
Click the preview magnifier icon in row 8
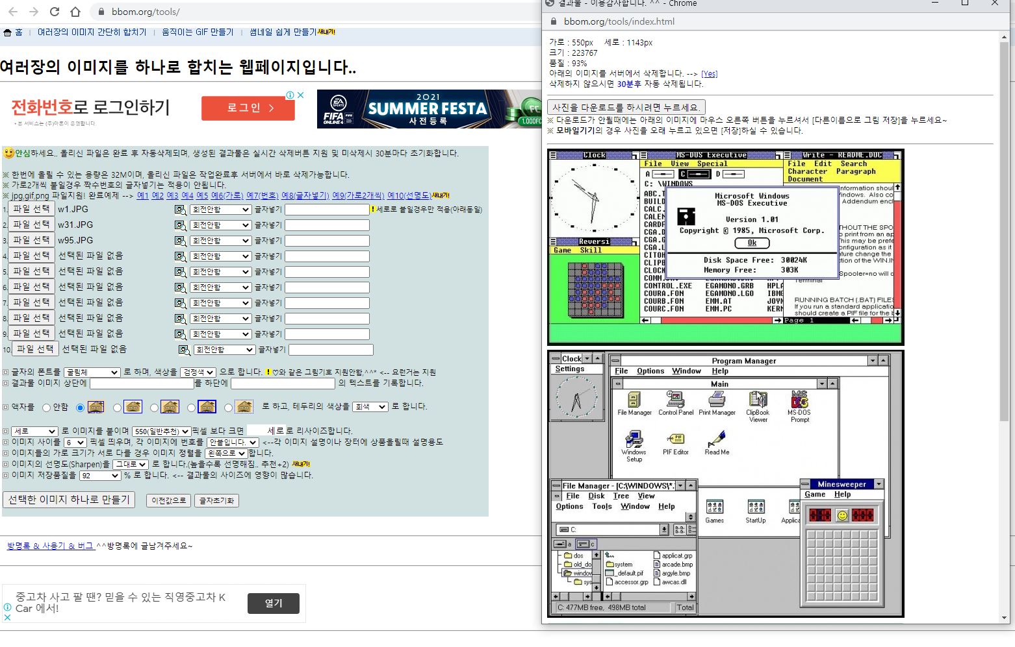point(180,319)
